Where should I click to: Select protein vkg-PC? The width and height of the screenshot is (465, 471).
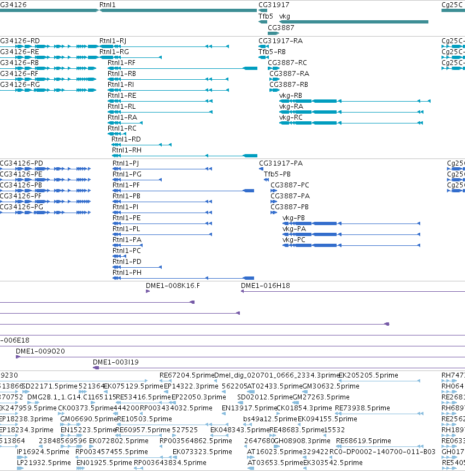(x=351, y=245)
